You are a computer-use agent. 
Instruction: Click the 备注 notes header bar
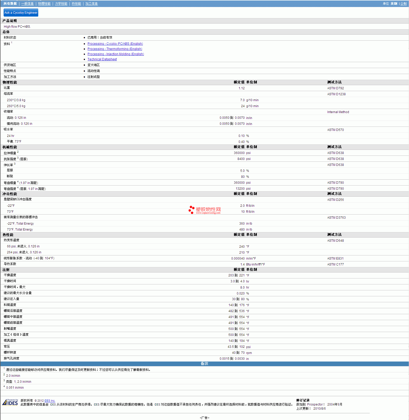click(204, 364)
